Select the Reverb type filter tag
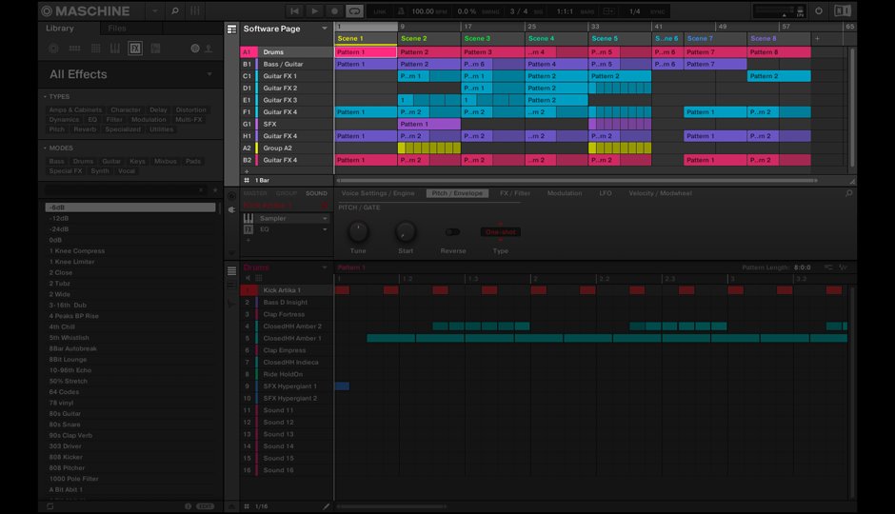This screenshot has width=895, height=514. (85, 129)
